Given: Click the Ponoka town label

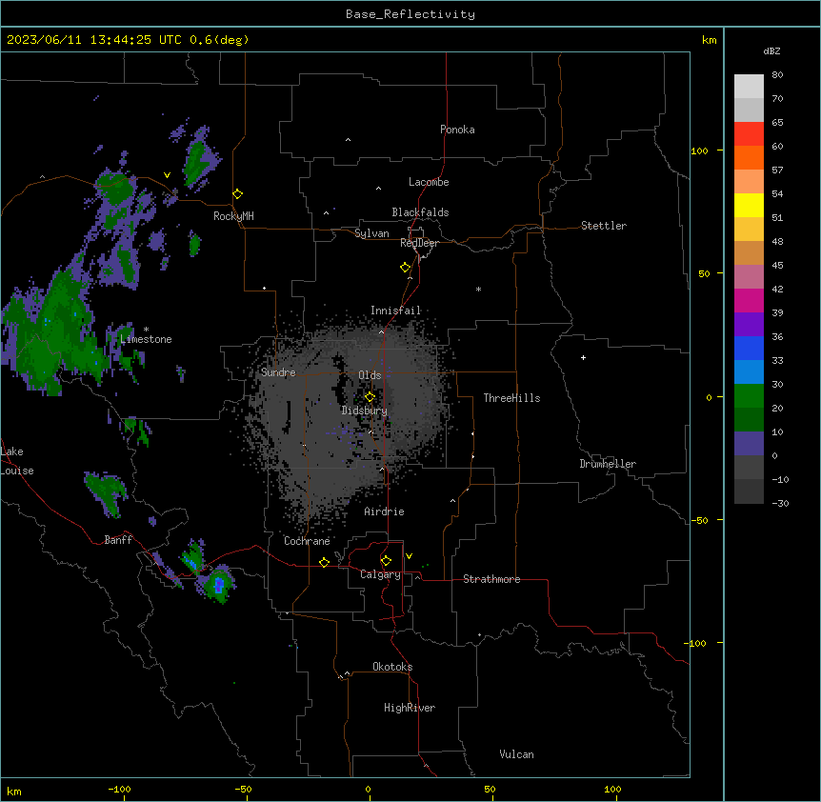Looking at the screenshot, I should (x=457, y=130).
